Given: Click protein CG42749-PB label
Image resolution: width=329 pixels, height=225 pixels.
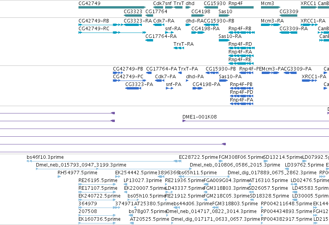Looking at the screenshot, I should point(128,69).
